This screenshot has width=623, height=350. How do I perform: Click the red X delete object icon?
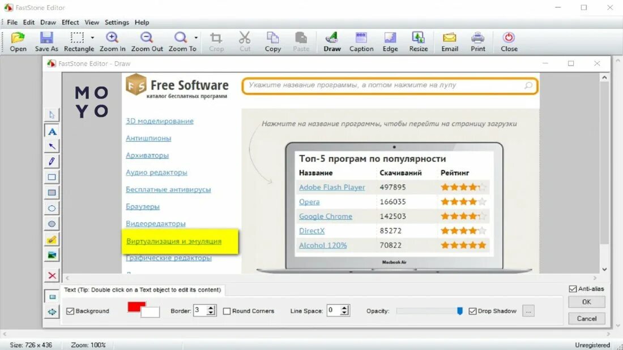point(52,275)
